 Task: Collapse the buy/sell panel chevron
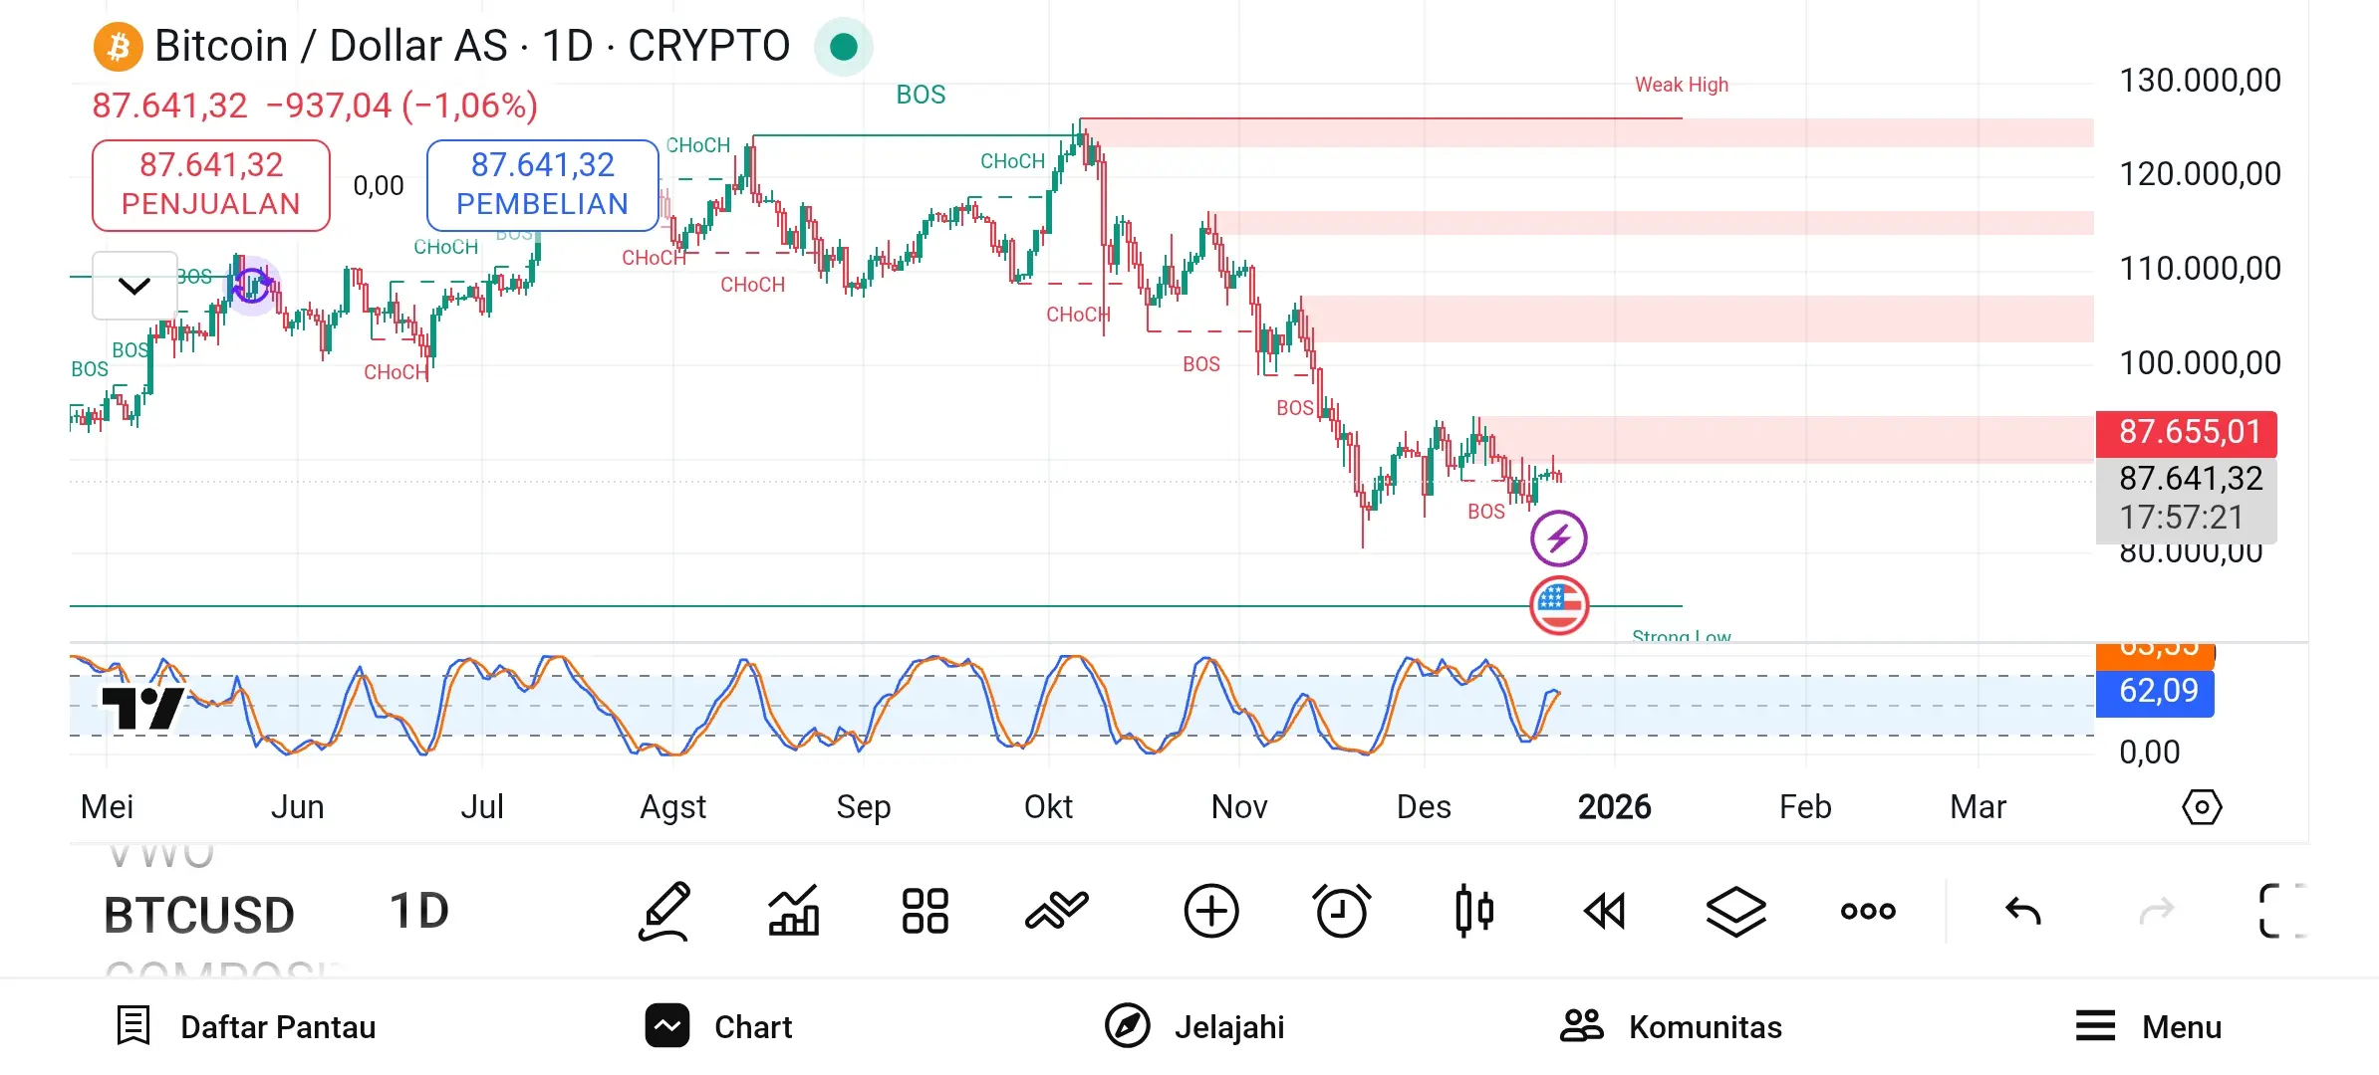click(x=134, y=287)
